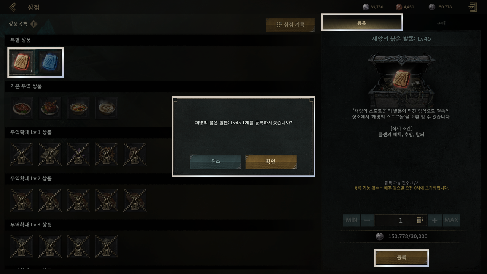Increase quantity with the plus button
The width and height of the screenshot is (487, 274).
pyautogui.click(x=434, y=220)
